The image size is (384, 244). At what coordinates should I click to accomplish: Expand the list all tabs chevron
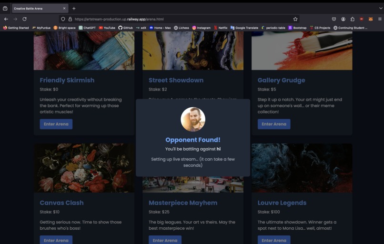coord(381,8)
